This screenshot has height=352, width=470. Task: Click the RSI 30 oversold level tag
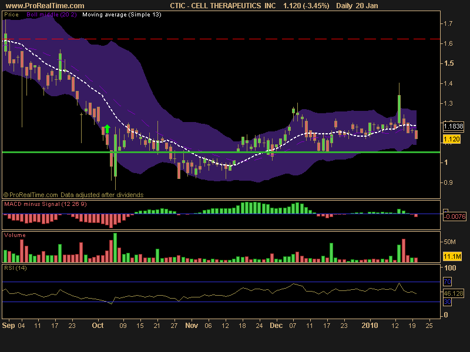[447, 302]
